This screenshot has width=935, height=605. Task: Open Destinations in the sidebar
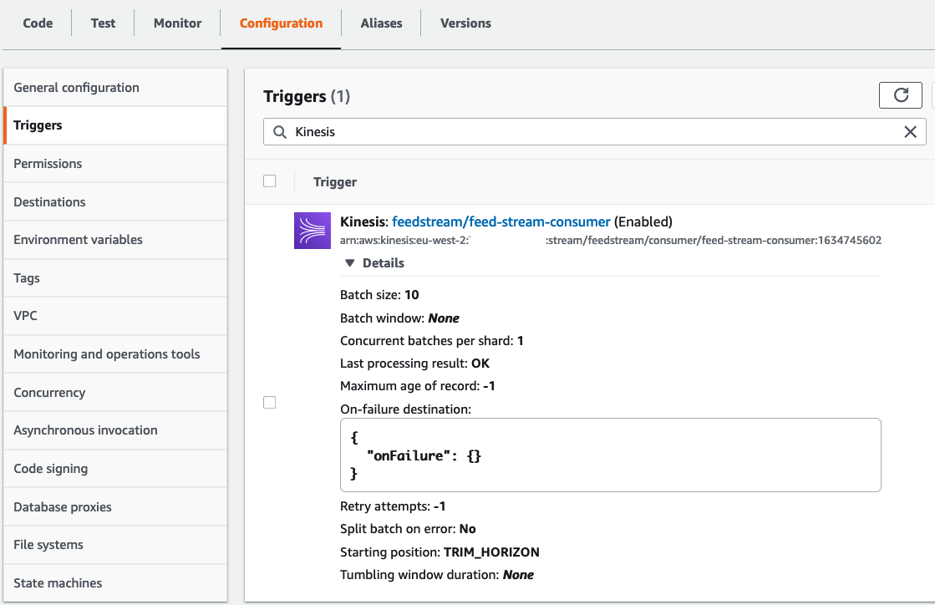pos(115,202)
